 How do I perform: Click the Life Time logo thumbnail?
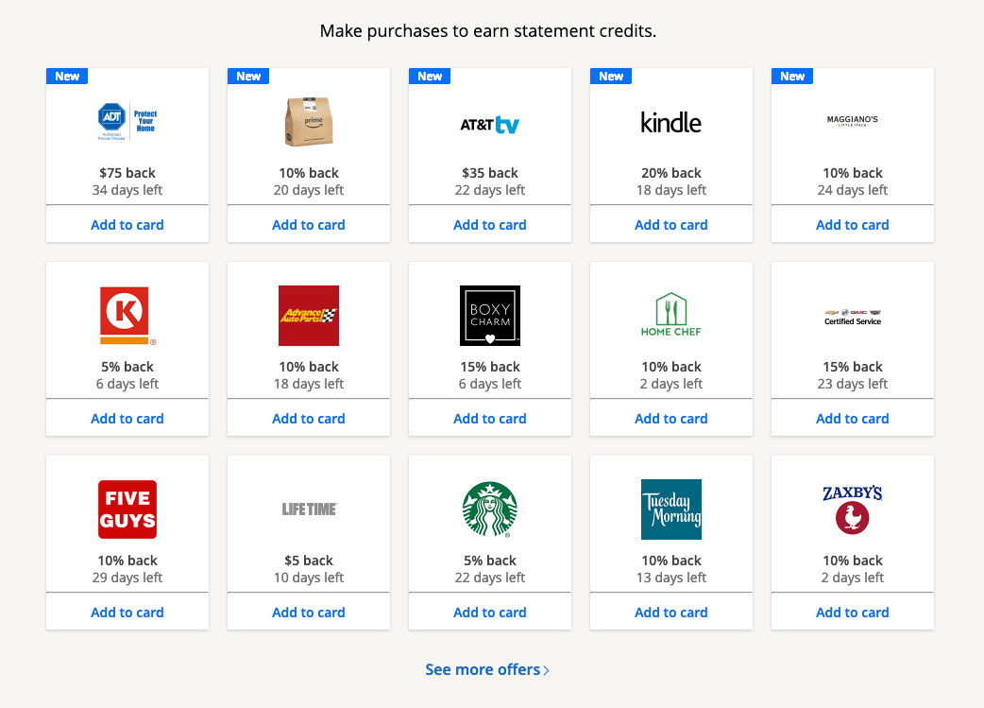pos(309,509)
